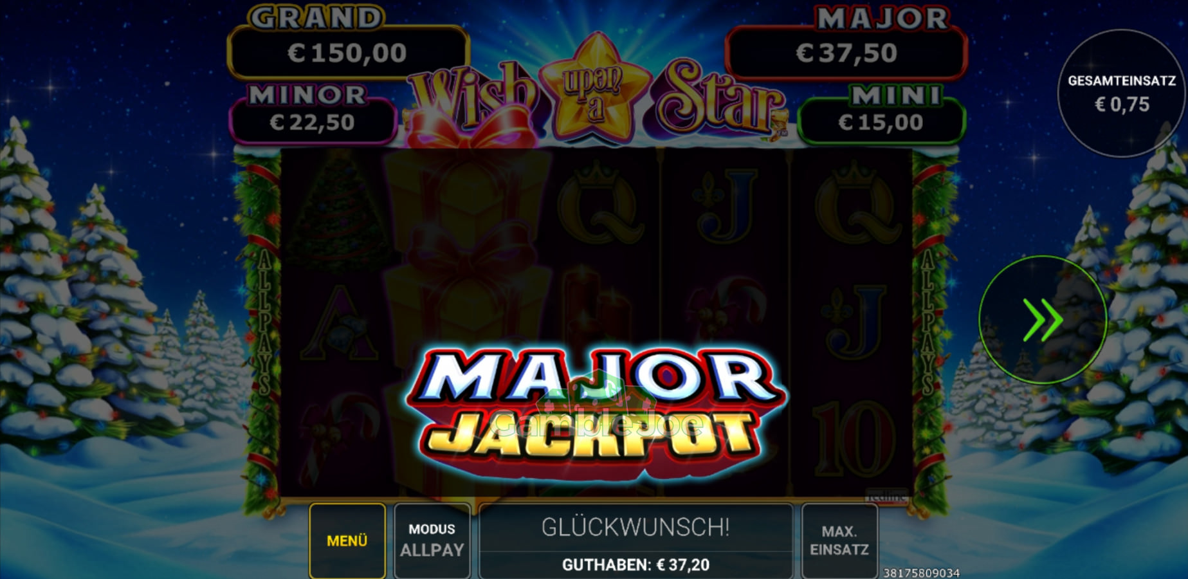This screenshot has height=579, width=1188.
Task: Click the GUTHABEN balance display
Action: [635, 565]
